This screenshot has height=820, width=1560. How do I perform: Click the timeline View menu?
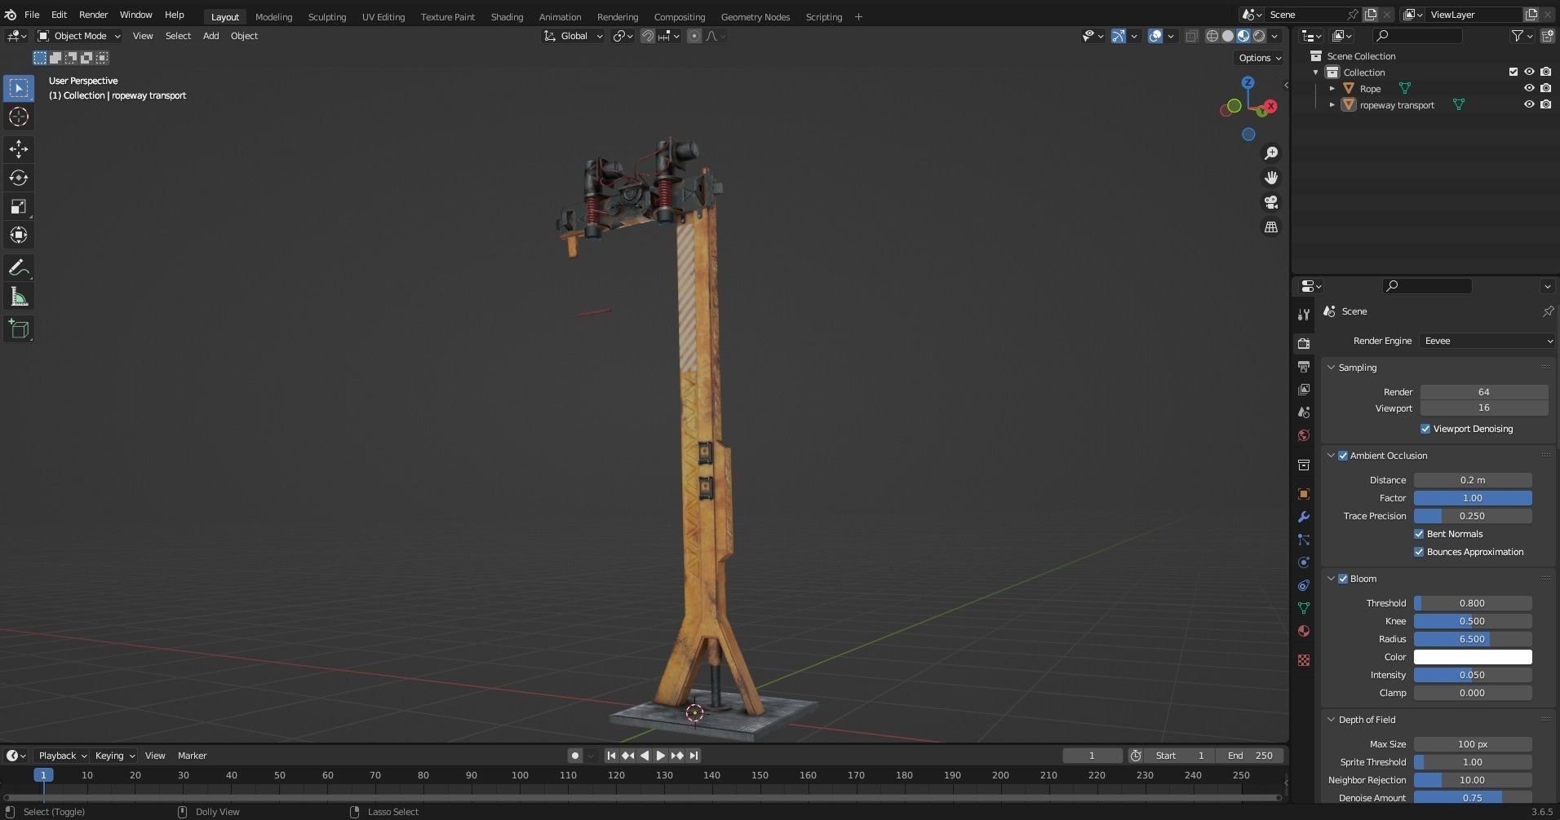coord(155,756)
